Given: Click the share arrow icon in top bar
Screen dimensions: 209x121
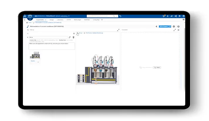Looking at the screenshot, I should pyautogui.click(x=171, y=16).
